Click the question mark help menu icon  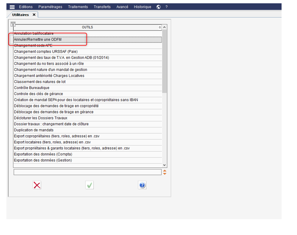167,7
